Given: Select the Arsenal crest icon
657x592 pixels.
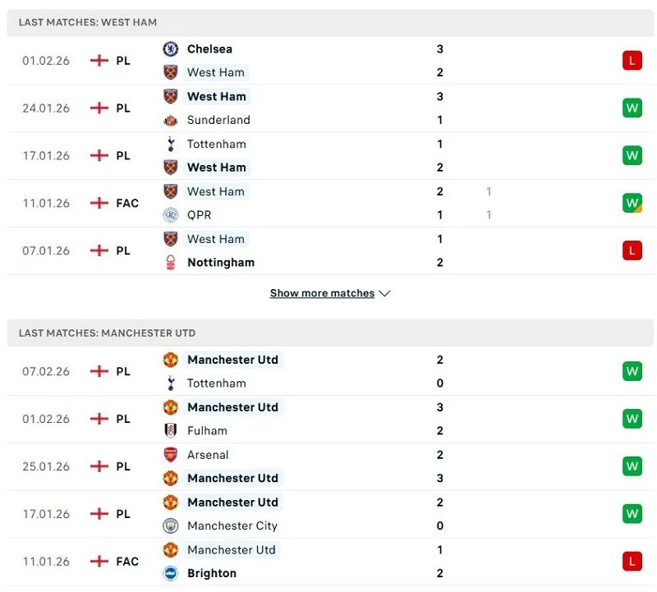Looking at the screenshot, I should point(170,454).
